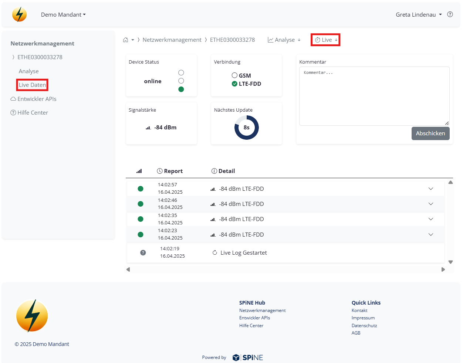Screen dimensions: 463x363
Task: Click the Live Log Gestartet entry text
Action: tap(244, 253)
